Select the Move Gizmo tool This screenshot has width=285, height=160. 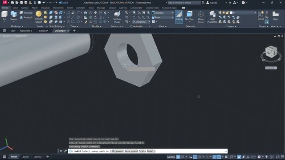(x=201, y=17)
